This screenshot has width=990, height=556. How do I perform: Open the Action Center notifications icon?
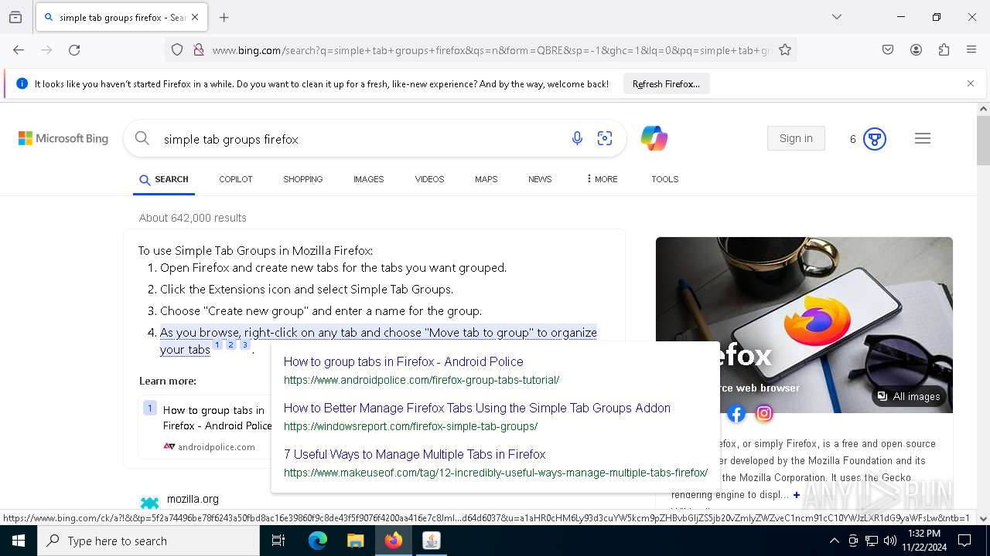tap(964, 541)
